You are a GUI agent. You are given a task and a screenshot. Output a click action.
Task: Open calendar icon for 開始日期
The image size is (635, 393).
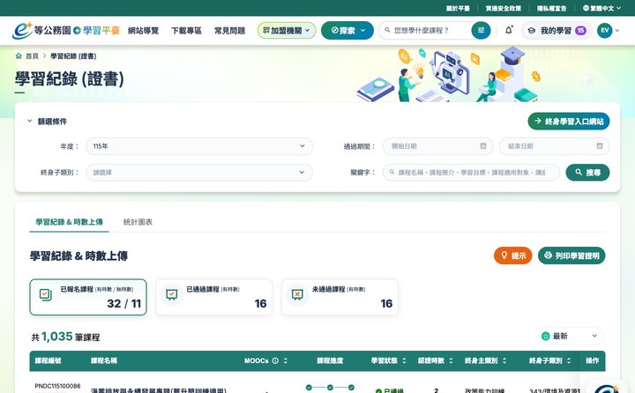483,145
